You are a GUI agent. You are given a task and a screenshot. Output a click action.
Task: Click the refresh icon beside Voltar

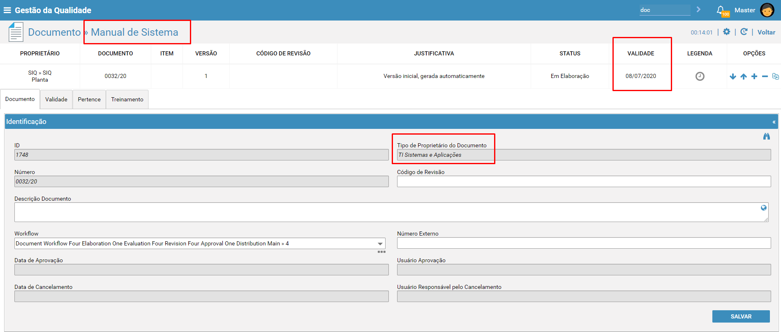pyautogui.click(x=744, y=32)
